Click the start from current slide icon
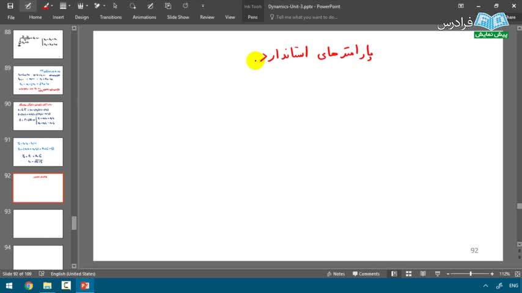The height and width of the screenshot is (293, 522). pyautogui.click(x=167, y=6)
